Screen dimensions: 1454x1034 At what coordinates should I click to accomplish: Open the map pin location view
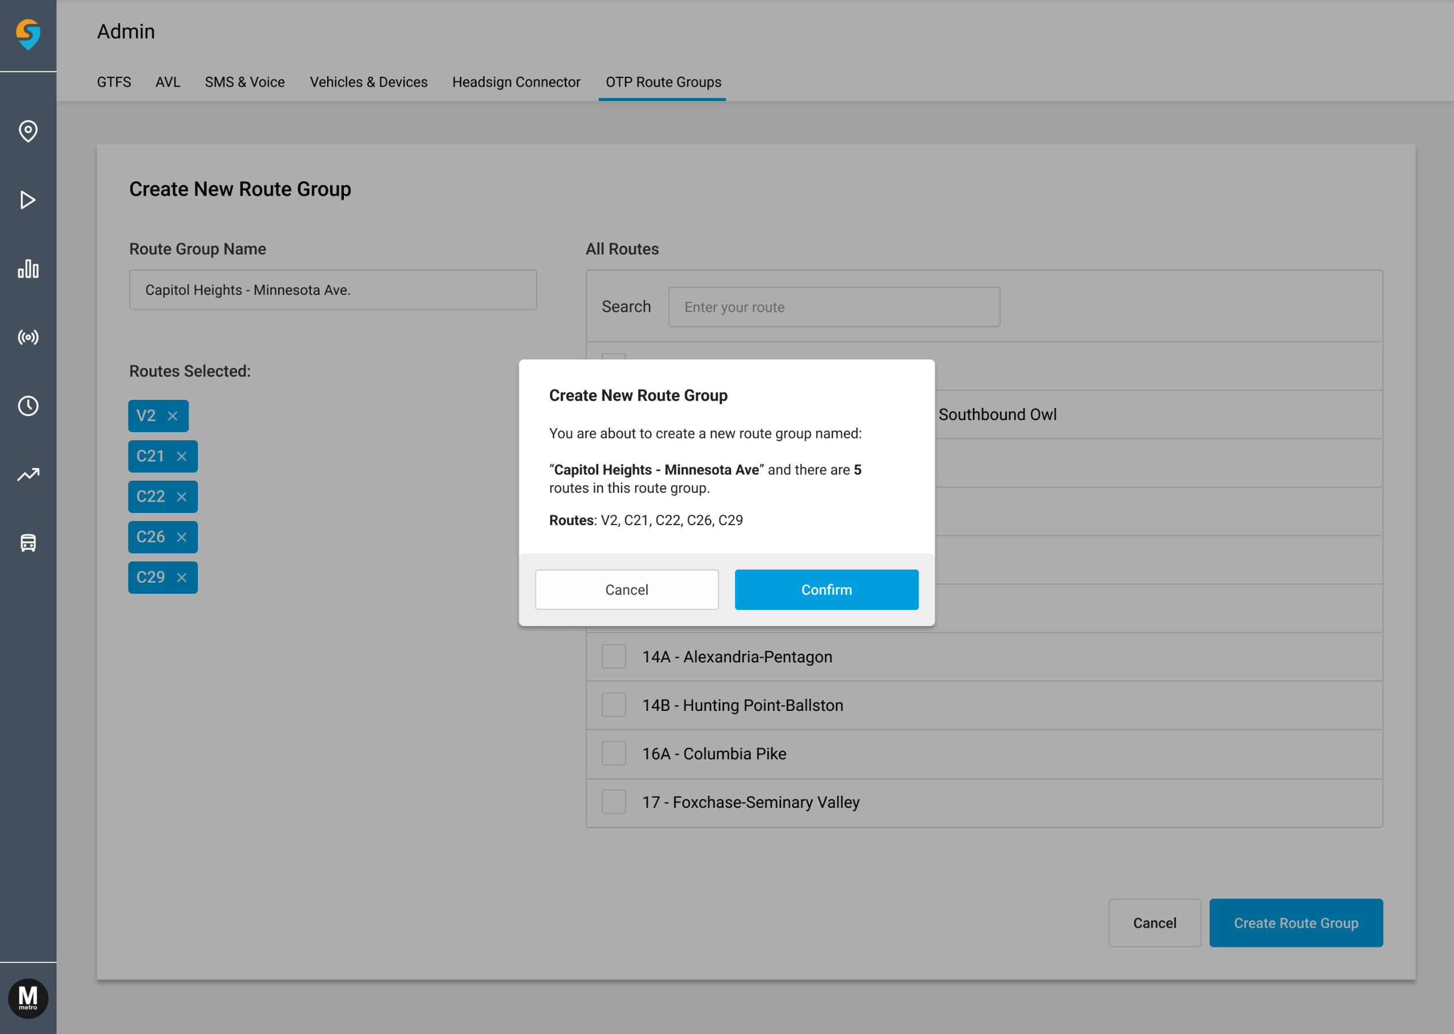point(28,131)
